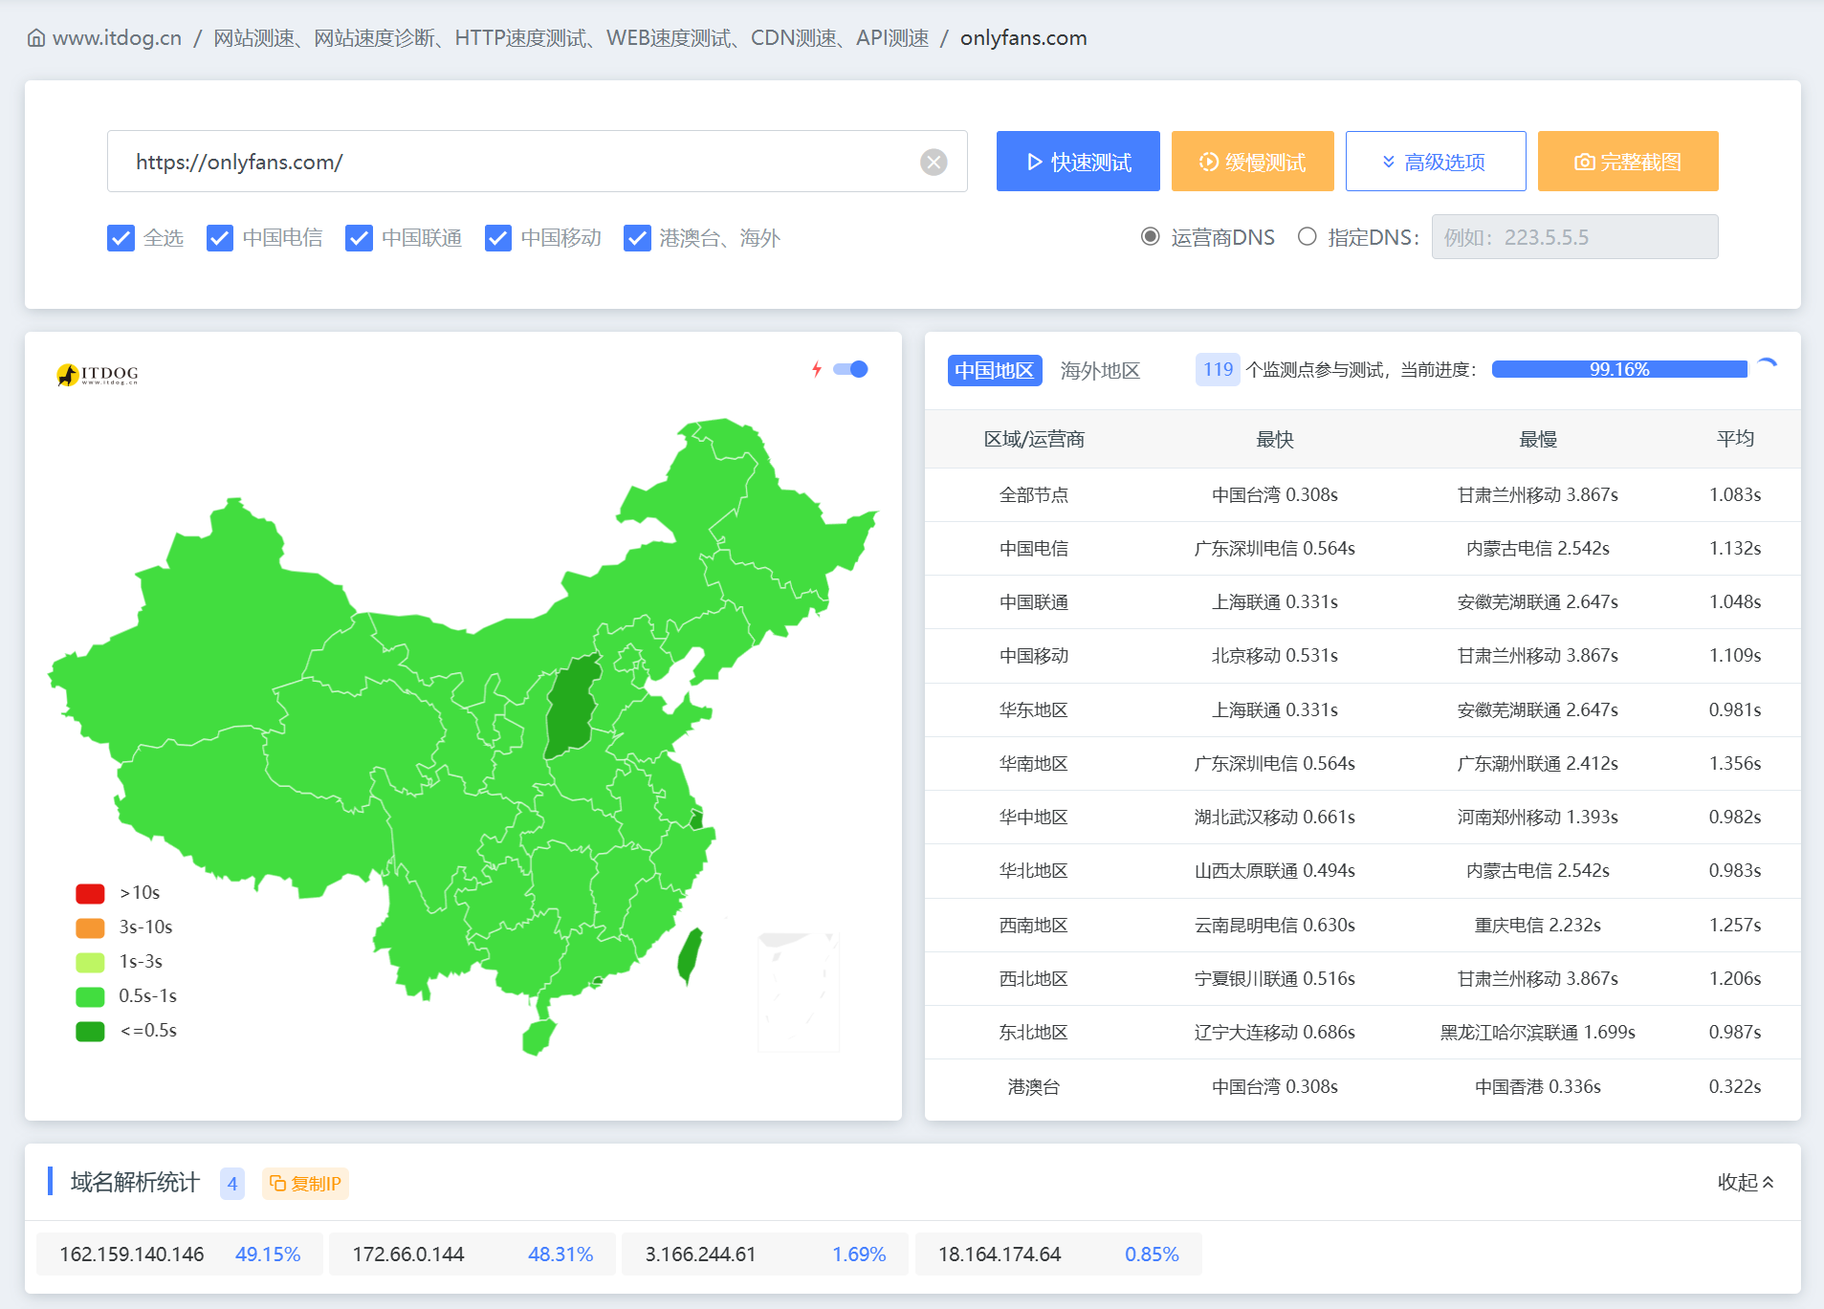Click the 1s-3s light green legend swatch
Screen dimensions: 1824x1309
(x=90, y=962)
